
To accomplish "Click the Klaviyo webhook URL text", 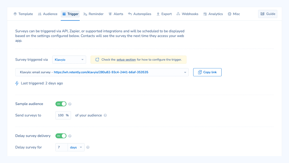I will click(101, 72).
